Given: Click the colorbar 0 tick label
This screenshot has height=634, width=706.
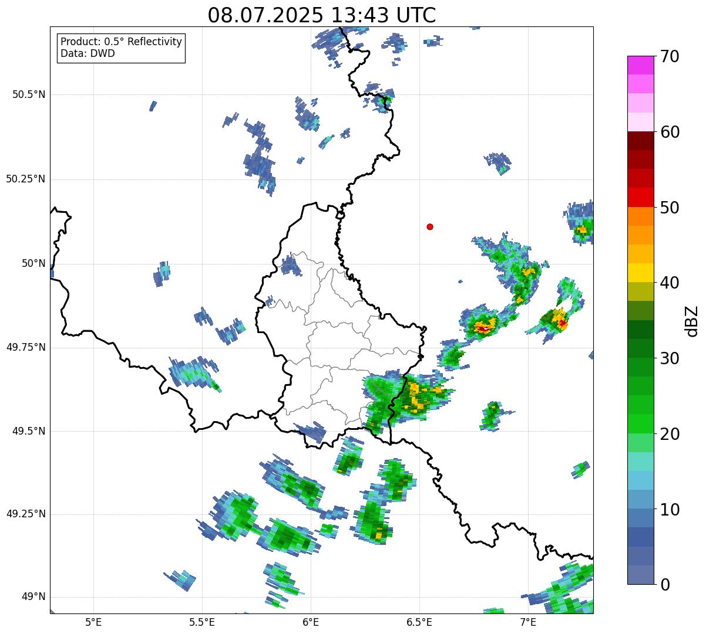Looking at the screenshot, I should pyautogui.click(x=665, y=585).
